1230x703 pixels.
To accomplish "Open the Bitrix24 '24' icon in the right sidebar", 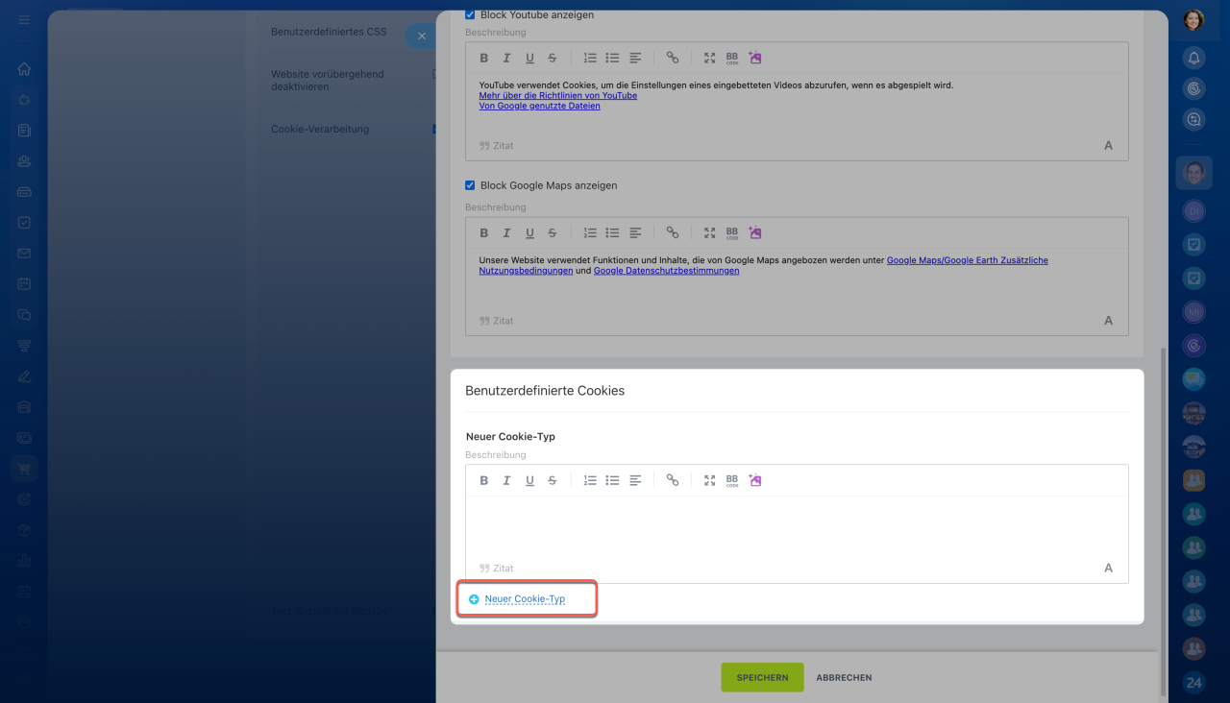I will coord(1193,683).
